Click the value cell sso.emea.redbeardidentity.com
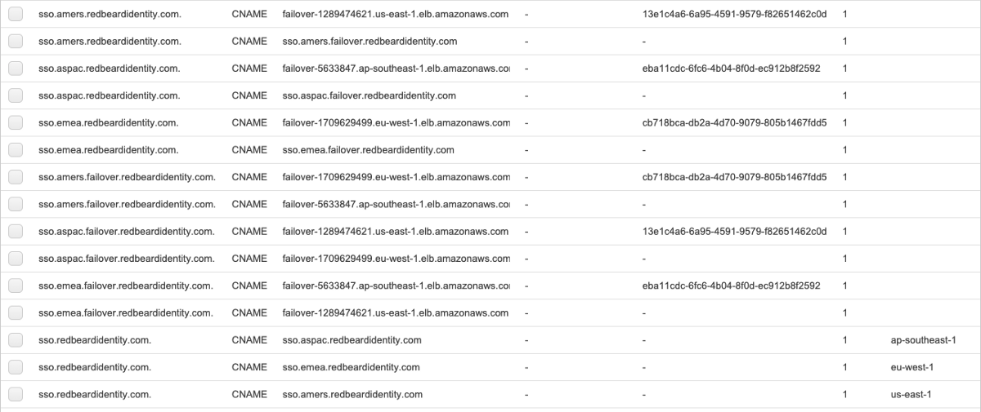The height and width of the screenshot is (412, 981). coord(351,367)
